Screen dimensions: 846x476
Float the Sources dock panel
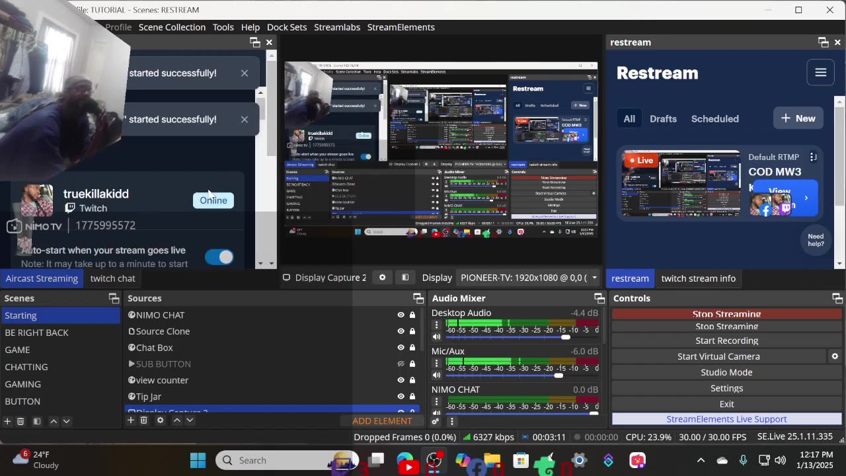418,298
